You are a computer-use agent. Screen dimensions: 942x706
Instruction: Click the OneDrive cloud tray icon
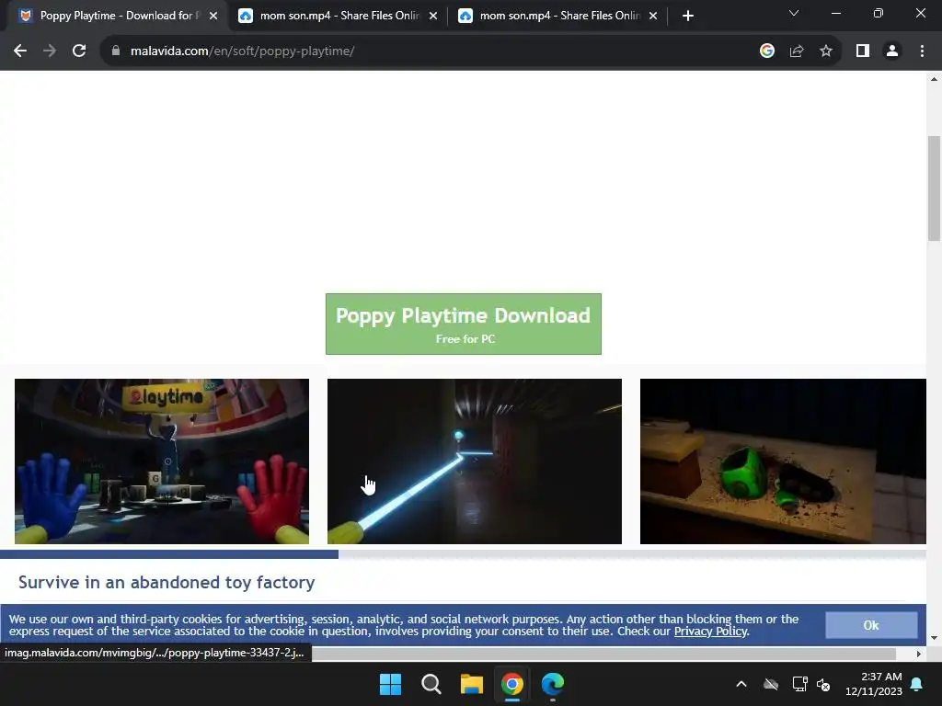point(771,684)
